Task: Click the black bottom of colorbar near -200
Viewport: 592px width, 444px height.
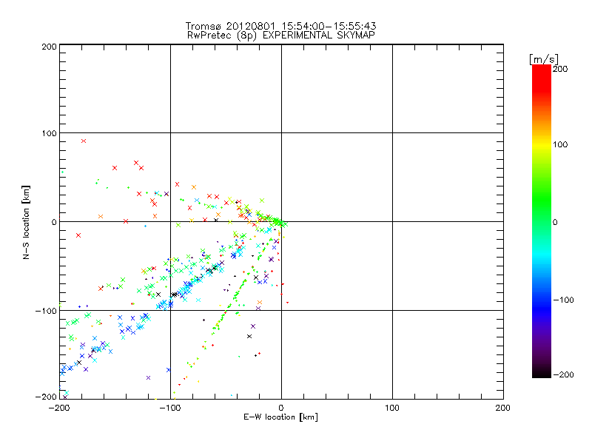Action: (x=542, y=373)
